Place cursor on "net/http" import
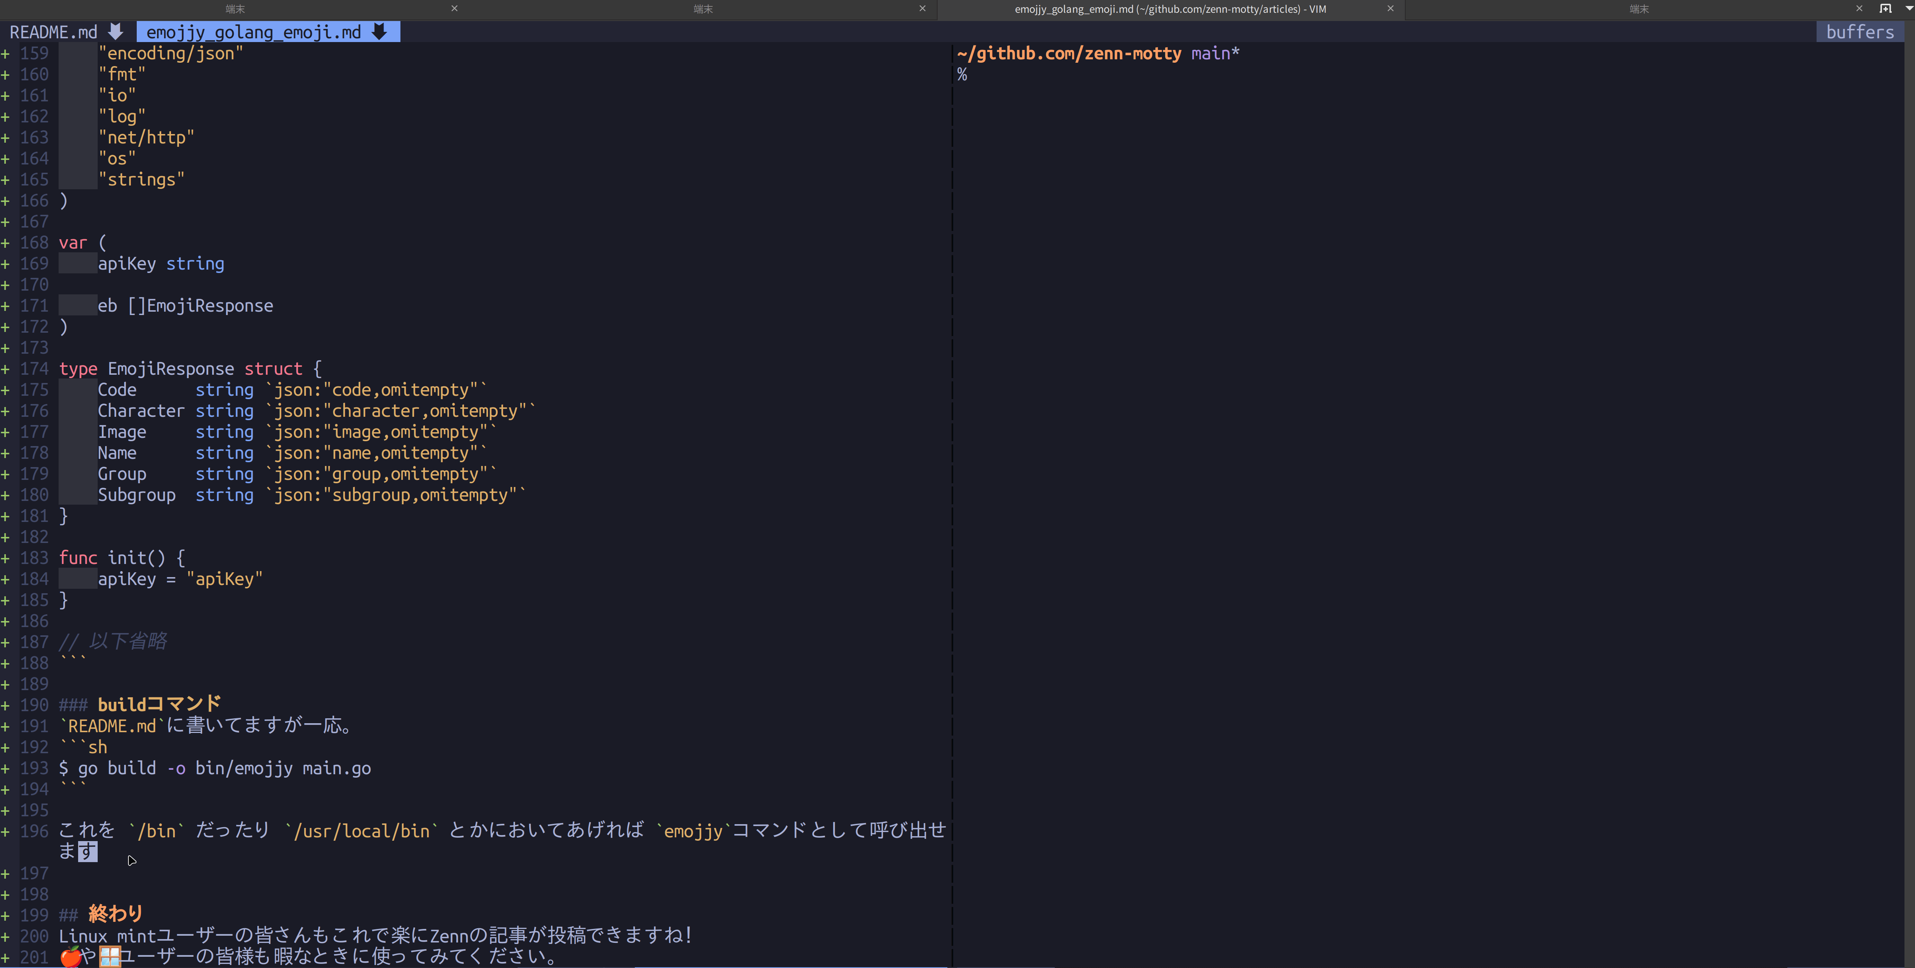1915x968 pixels. (x=146, y=137)
